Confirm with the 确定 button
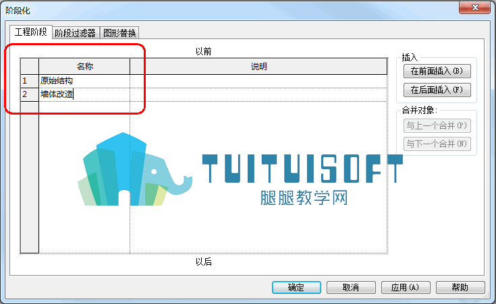496x304 pixels. [x=296, y=287]
